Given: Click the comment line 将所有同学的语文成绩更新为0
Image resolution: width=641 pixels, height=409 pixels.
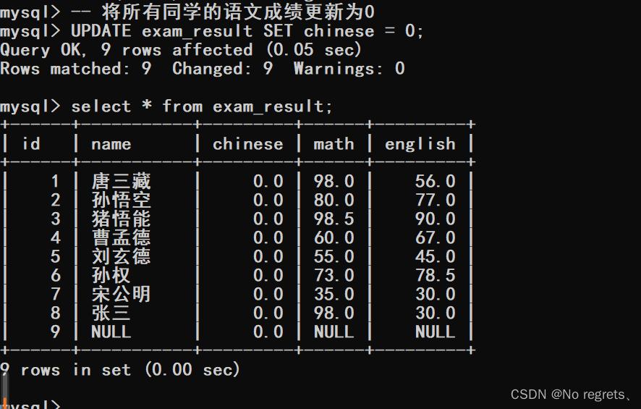Looking at the screenshot, I should pos(223,12).
